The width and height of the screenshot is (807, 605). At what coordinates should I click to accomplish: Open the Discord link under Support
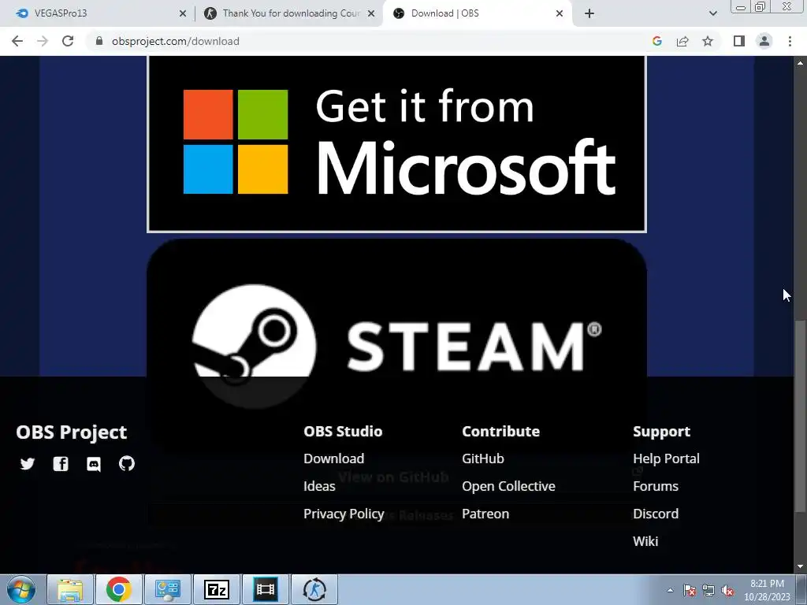point(656,514)
